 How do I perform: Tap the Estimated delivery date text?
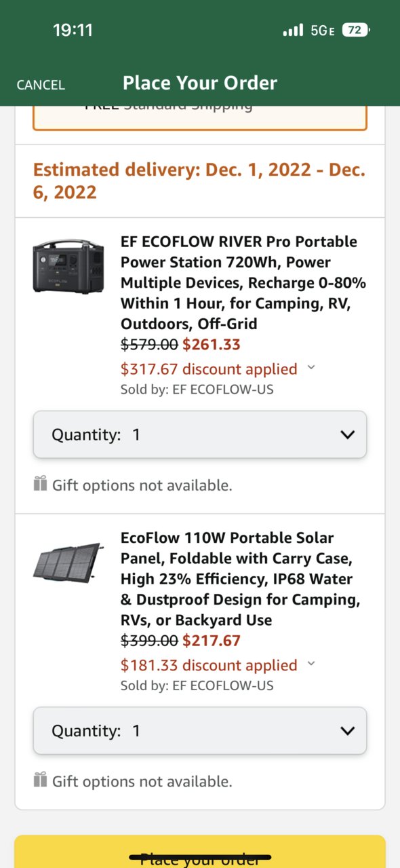pyautogui.click(x=199, y=181)
